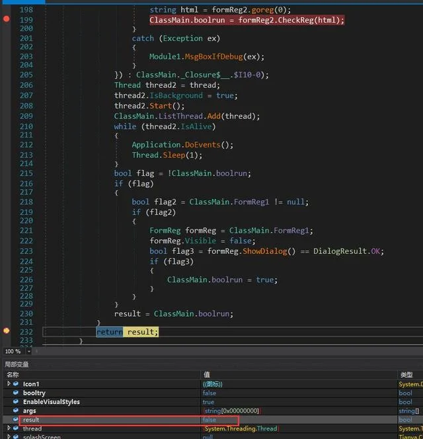Click the EnableVisualStyles variable icon

[x=16, y=401]
